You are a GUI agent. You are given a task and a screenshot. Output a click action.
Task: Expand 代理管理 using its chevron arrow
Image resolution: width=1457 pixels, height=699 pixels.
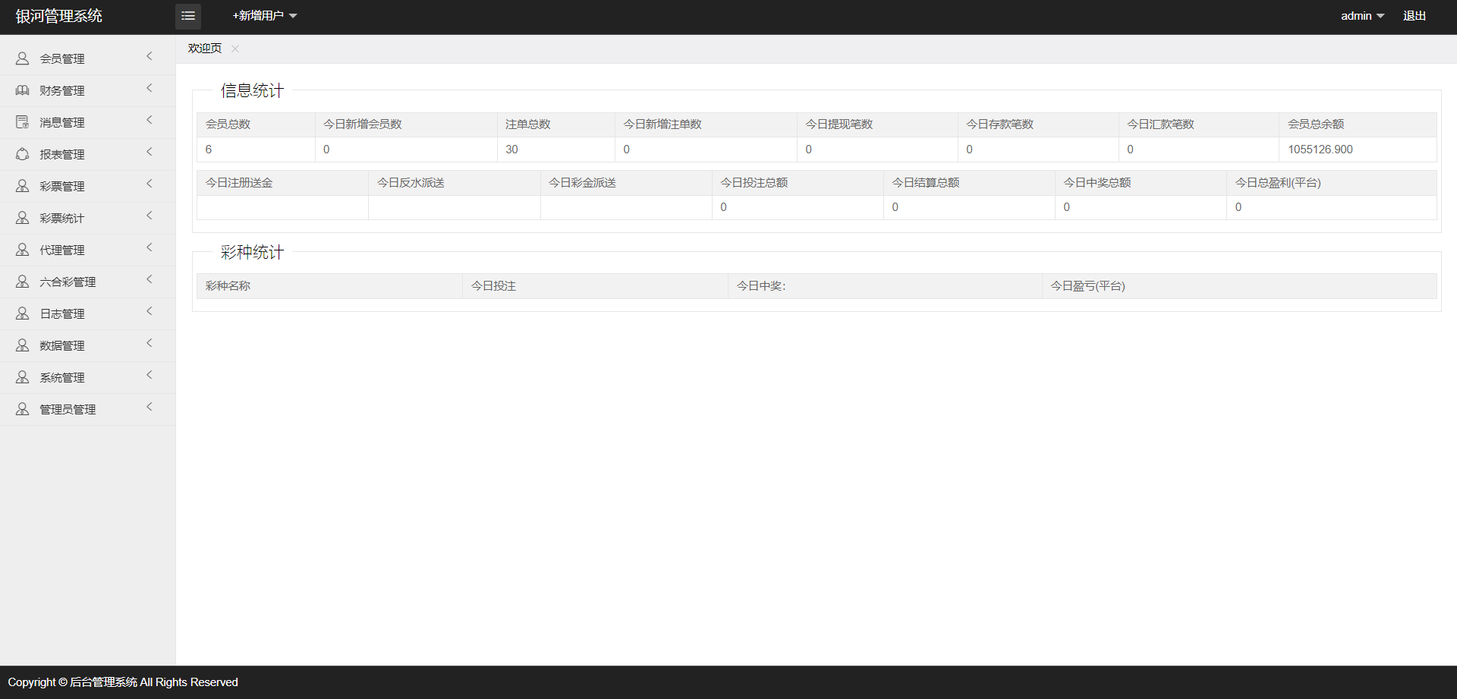click(x=149, y=247)
